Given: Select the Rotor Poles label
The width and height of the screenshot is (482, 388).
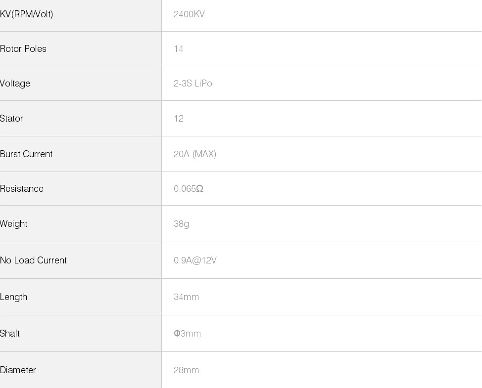Looking at the screenshot, I should pos(23,49).
